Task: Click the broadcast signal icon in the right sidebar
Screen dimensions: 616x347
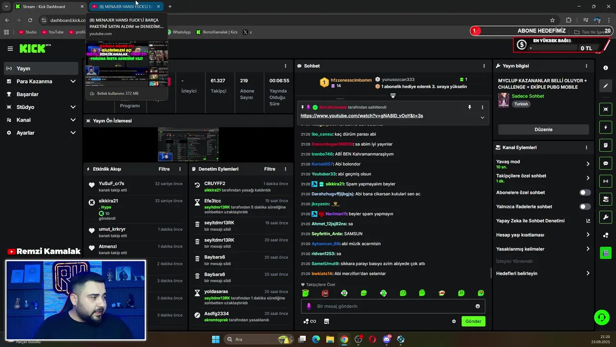Action: [x=605, y=181]
